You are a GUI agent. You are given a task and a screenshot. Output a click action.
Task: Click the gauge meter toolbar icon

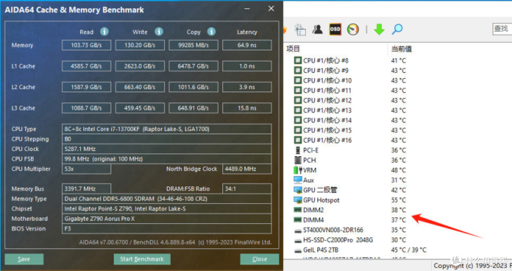coord(353,29)
